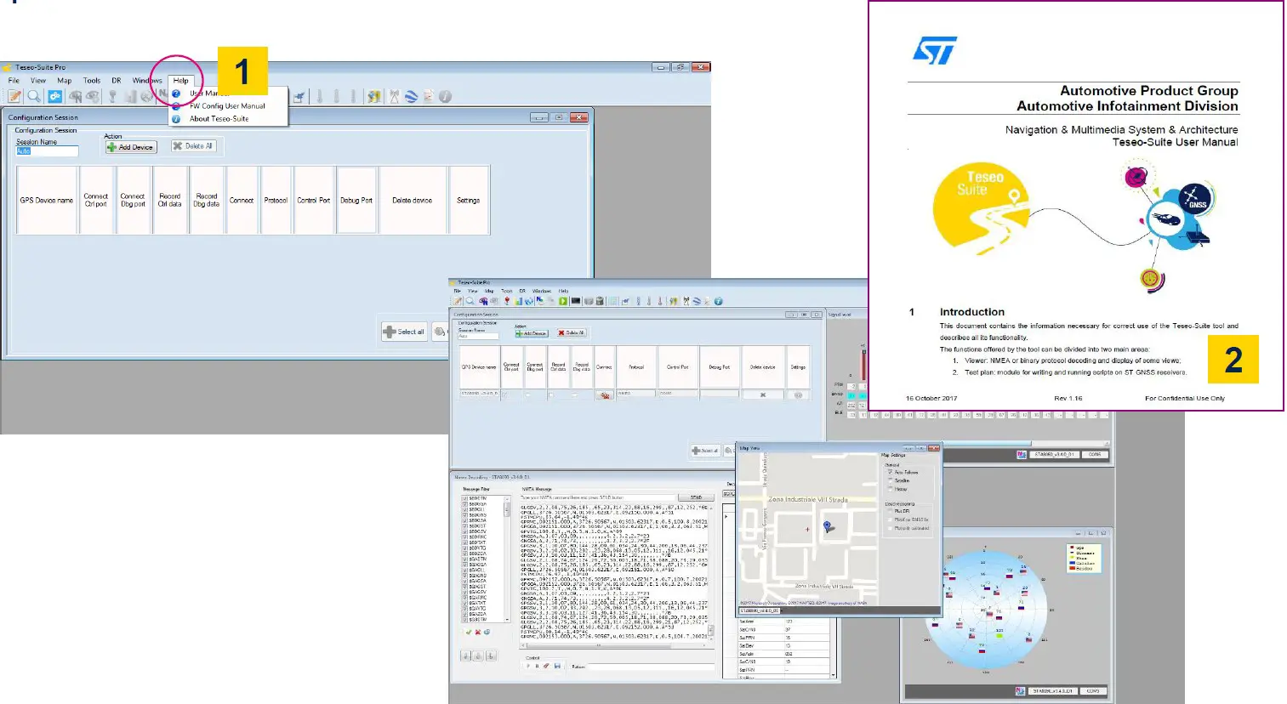
Task: Open the Protocol dropdown showing NMEA
Action: [636, 394]
